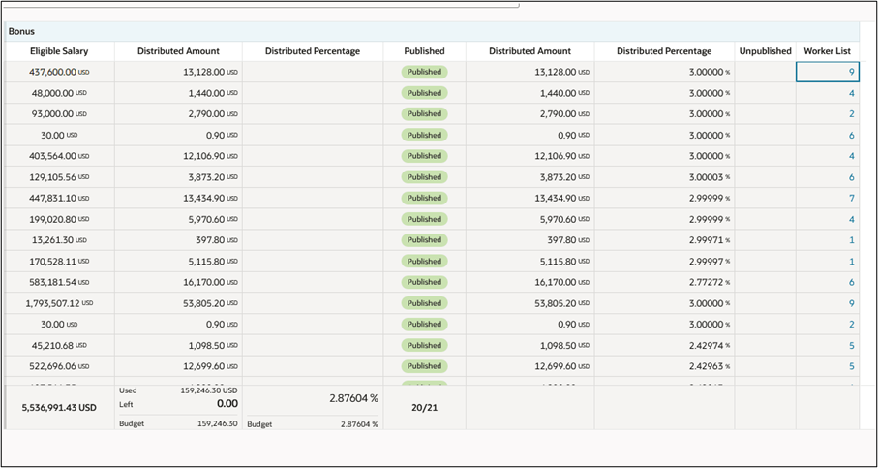This screenshot has width=878, height=468.
Task: Select the 129,105.56 USD eligible salary cell
Action: click(x=59, y=177)
